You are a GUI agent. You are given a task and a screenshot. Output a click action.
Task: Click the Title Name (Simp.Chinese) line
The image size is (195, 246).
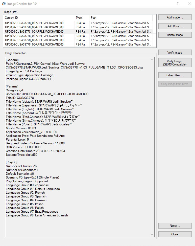41,121
